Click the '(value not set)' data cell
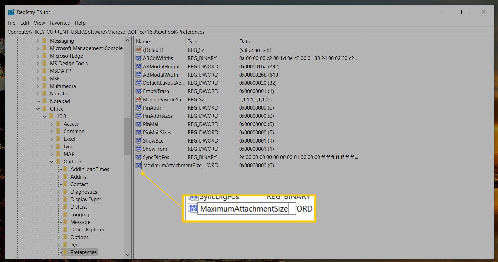This screenshot has width=498, height=262. pos(255,50)
